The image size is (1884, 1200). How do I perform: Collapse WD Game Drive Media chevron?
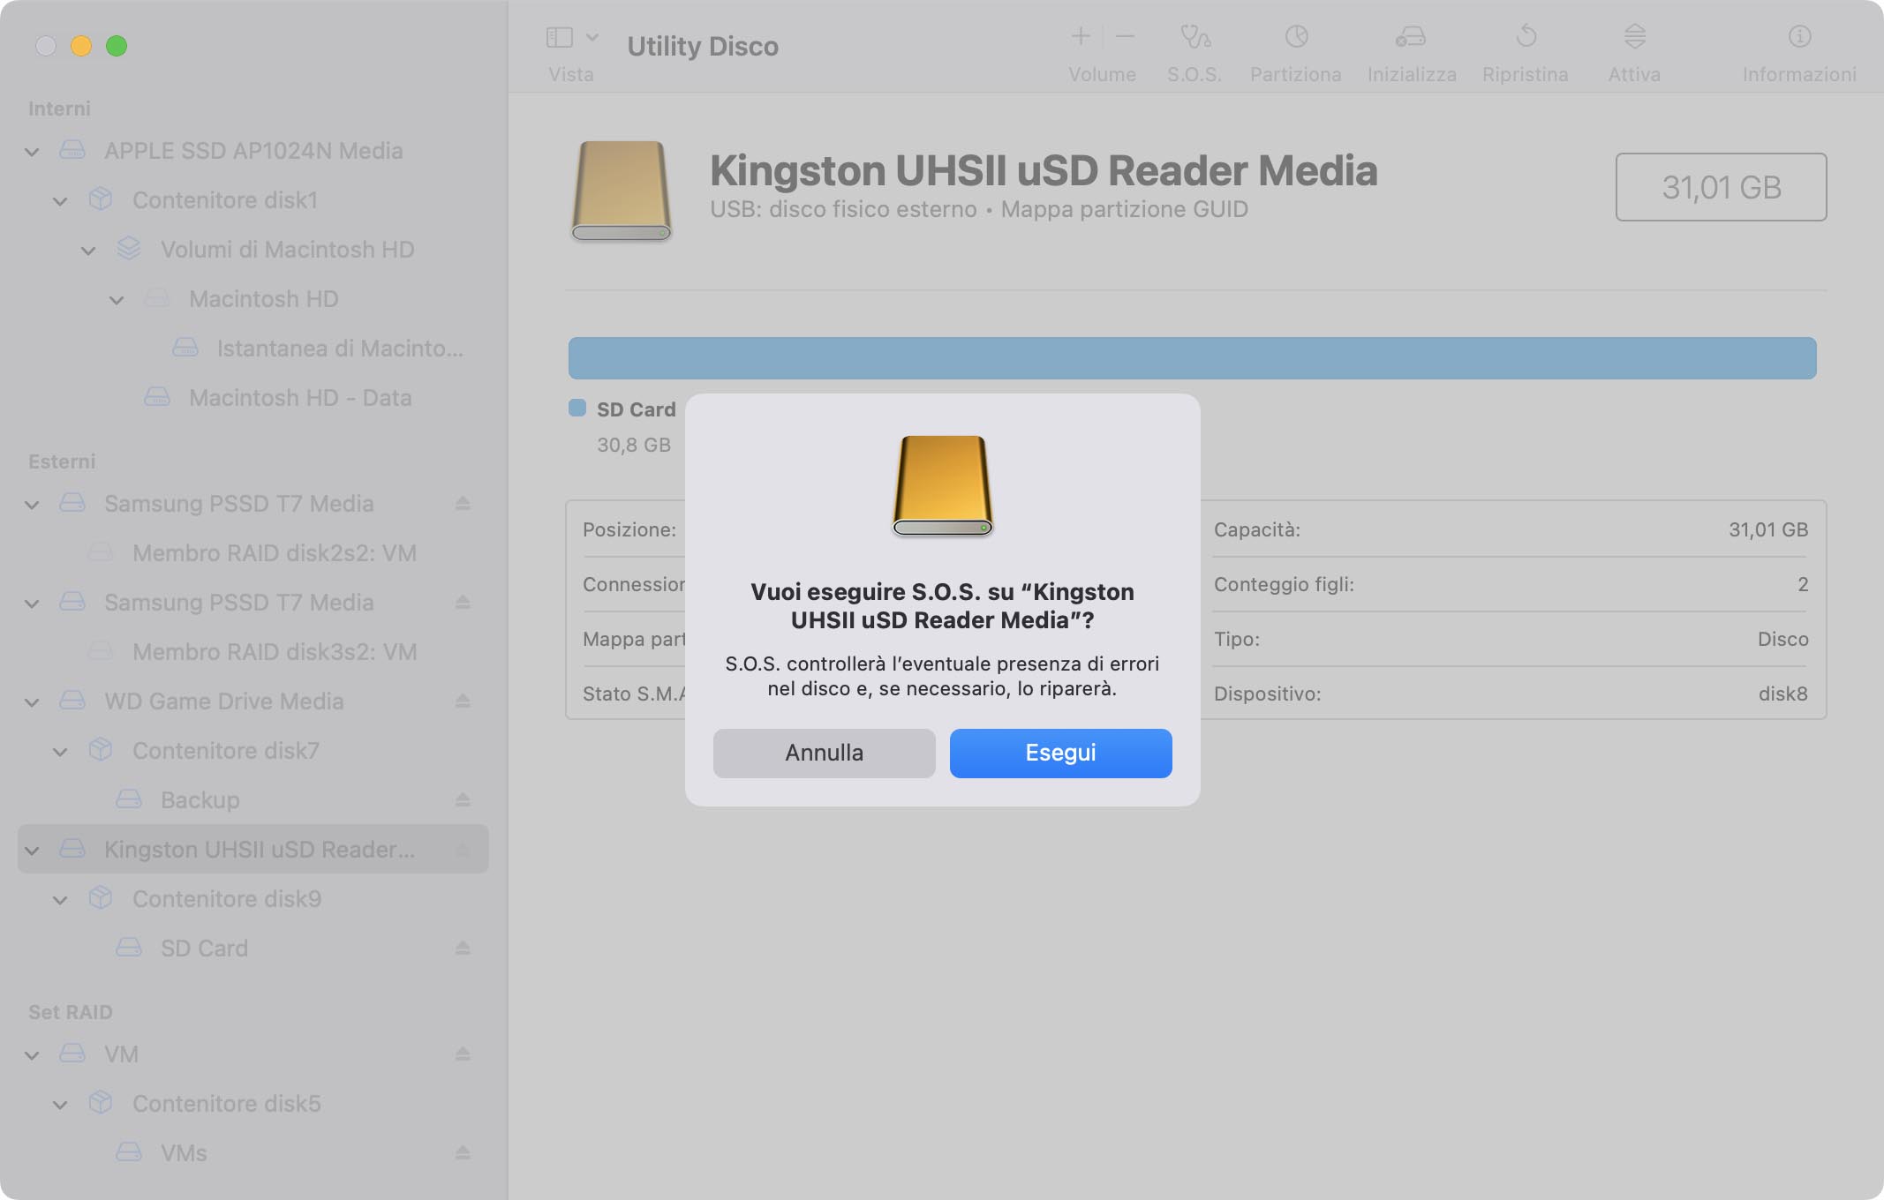coord(33,702)
